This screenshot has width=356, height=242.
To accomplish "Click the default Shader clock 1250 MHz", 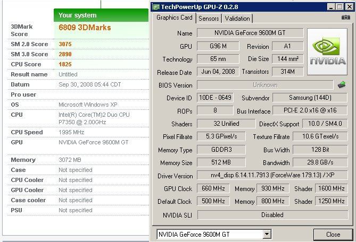I will pyautogui.click(x=331, y=201).
